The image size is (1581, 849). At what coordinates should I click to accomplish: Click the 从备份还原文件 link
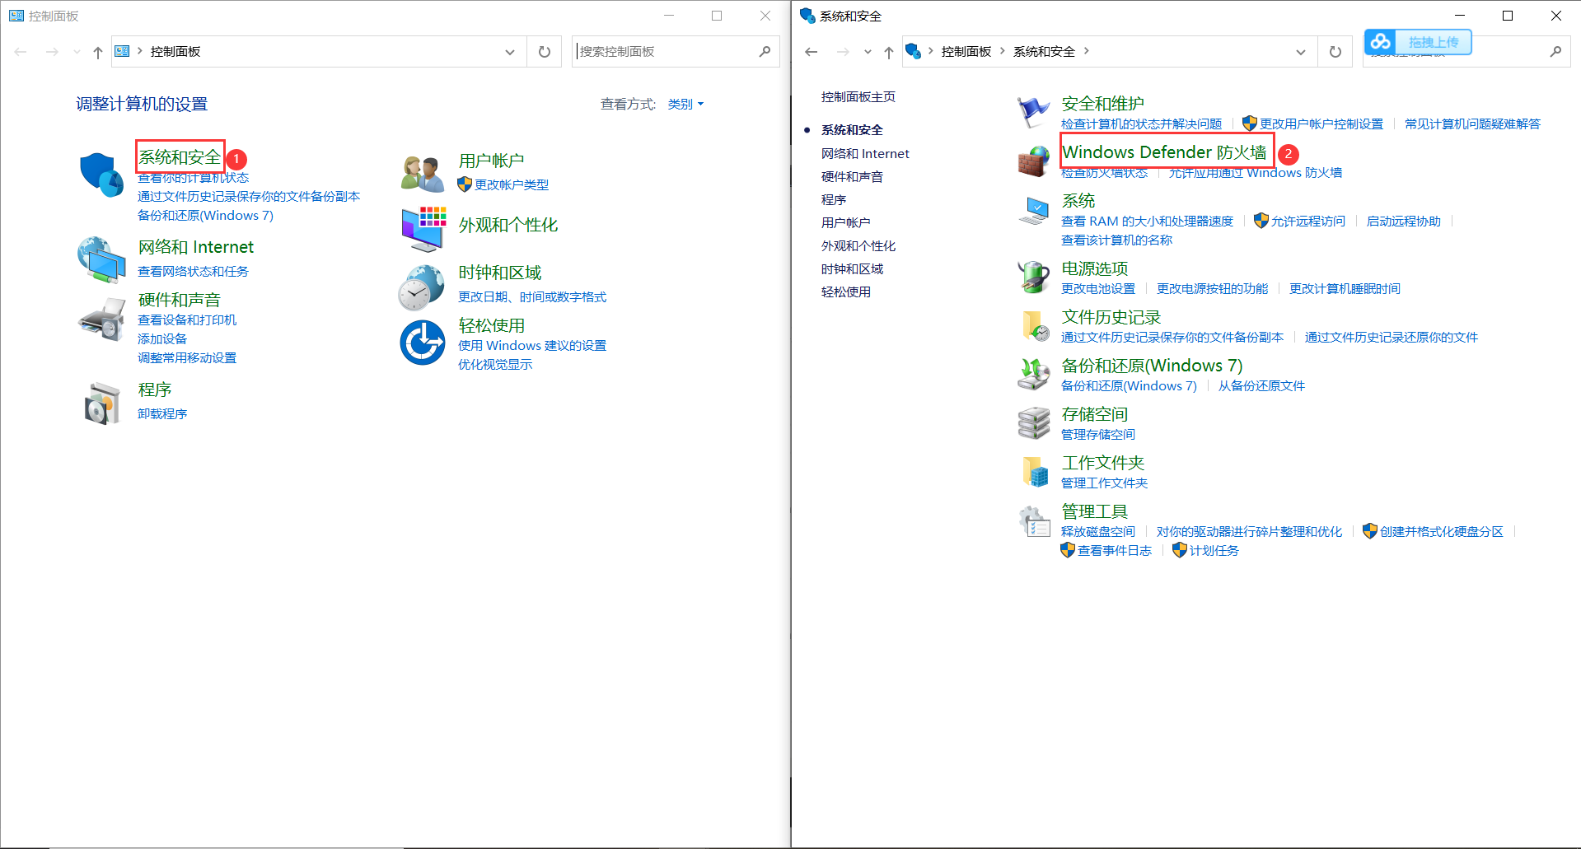point(1261,386)
